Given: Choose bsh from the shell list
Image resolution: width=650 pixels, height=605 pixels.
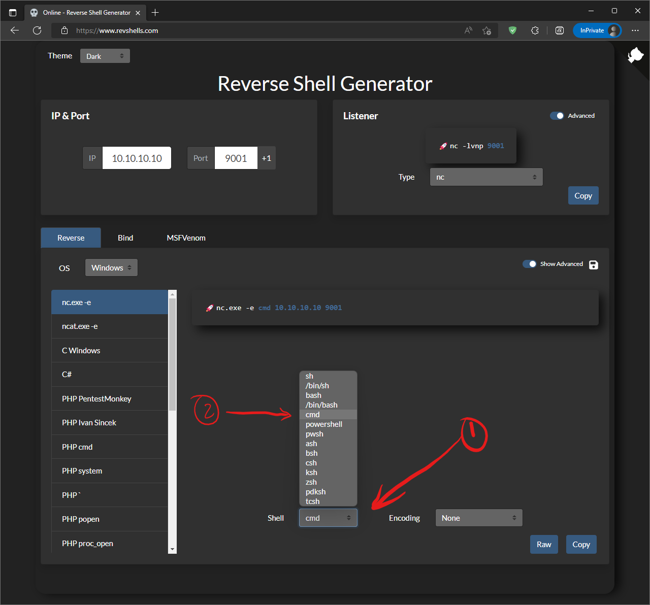Looking at the screenshot, I should (328, 453).
